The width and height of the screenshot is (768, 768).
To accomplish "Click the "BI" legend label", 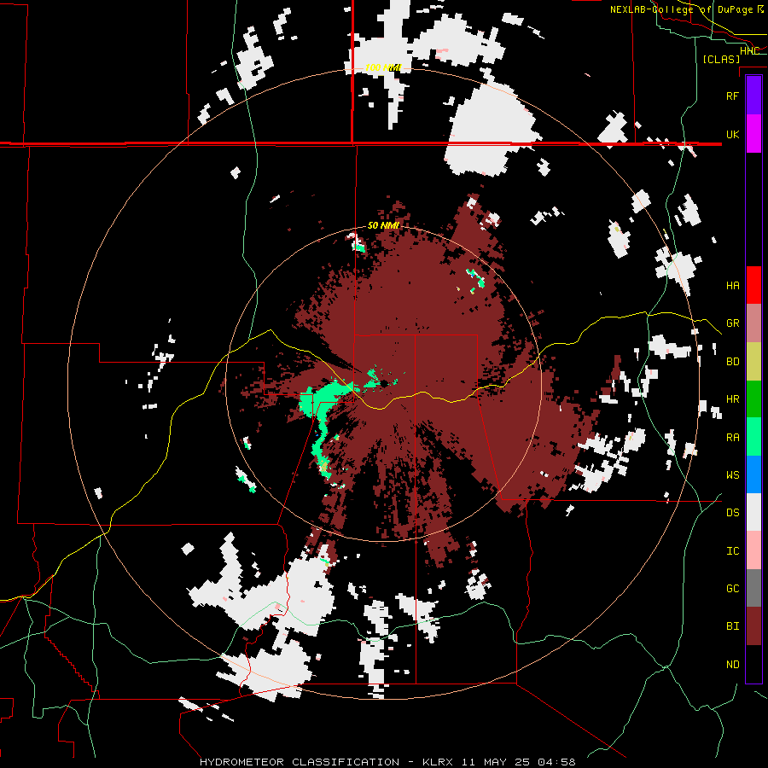I will point(732,626).
